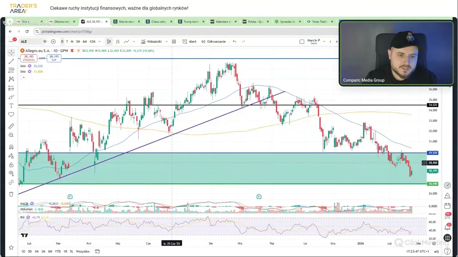
Task: Select the brush drawing tool
Action: click(x=11, y=97)
